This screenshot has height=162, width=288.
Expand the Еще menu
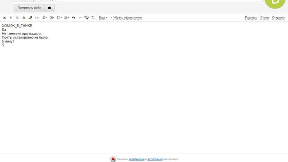click(x=103, y=18)
